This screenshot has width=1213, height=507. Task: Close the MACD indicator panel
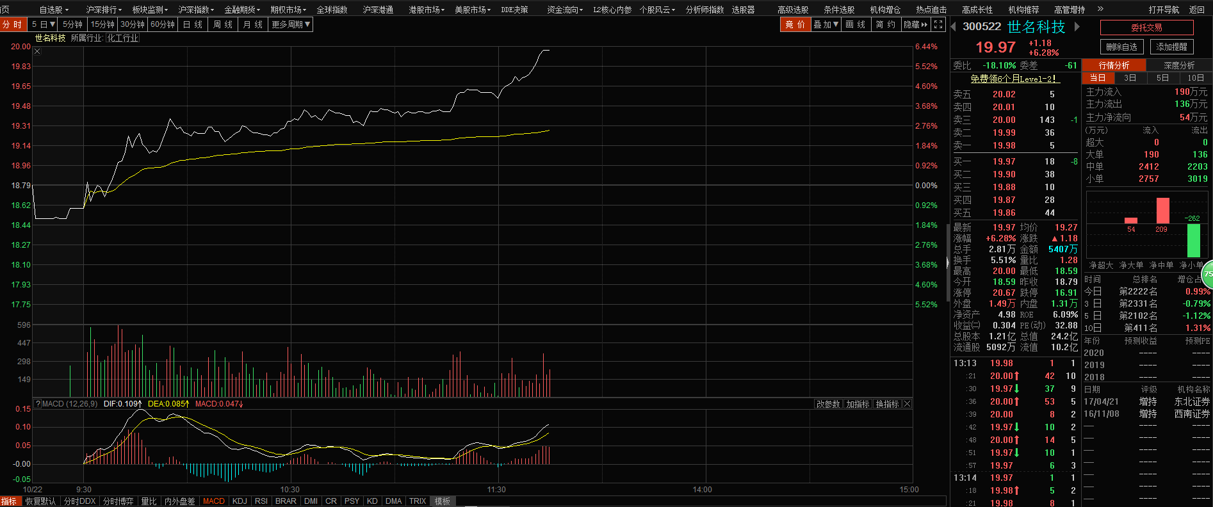907,404
